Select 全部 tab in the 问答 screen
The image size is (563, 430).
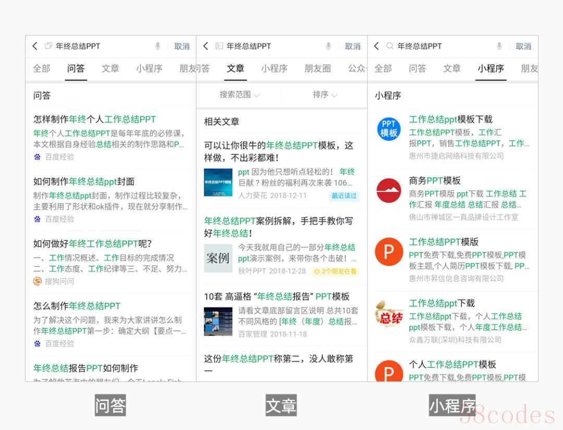tap(42, 68)
